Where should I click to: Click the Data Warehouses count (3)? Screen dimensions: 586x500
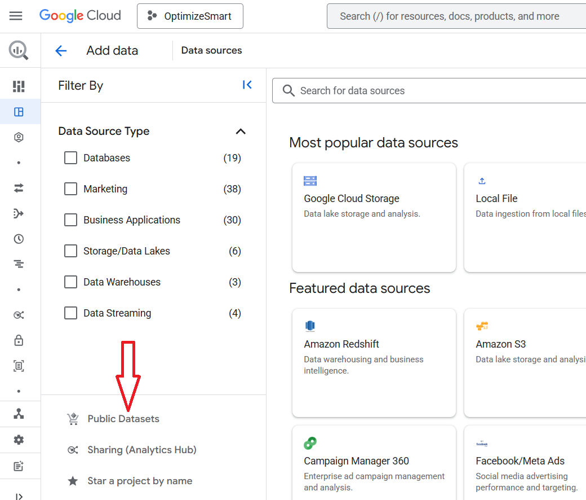(235, 282)
